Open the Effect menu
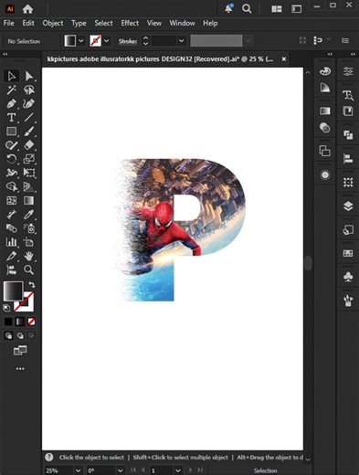This screenshot has height=475, width=359. click(x=130, y=23)
